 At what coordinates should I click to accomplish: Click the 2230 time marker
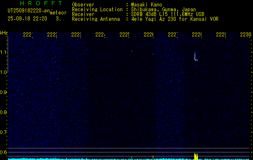point(246,35)
